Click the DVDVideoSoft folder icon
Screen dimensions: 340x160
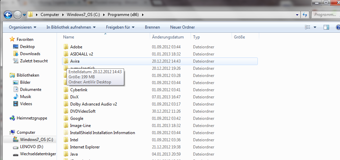[66, 111]
